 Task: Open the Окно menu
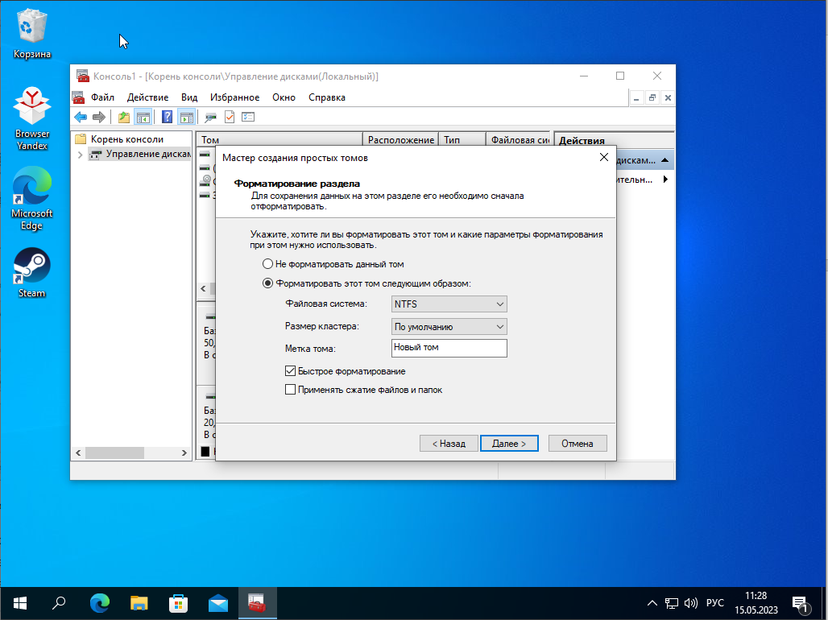pos(284,97)
